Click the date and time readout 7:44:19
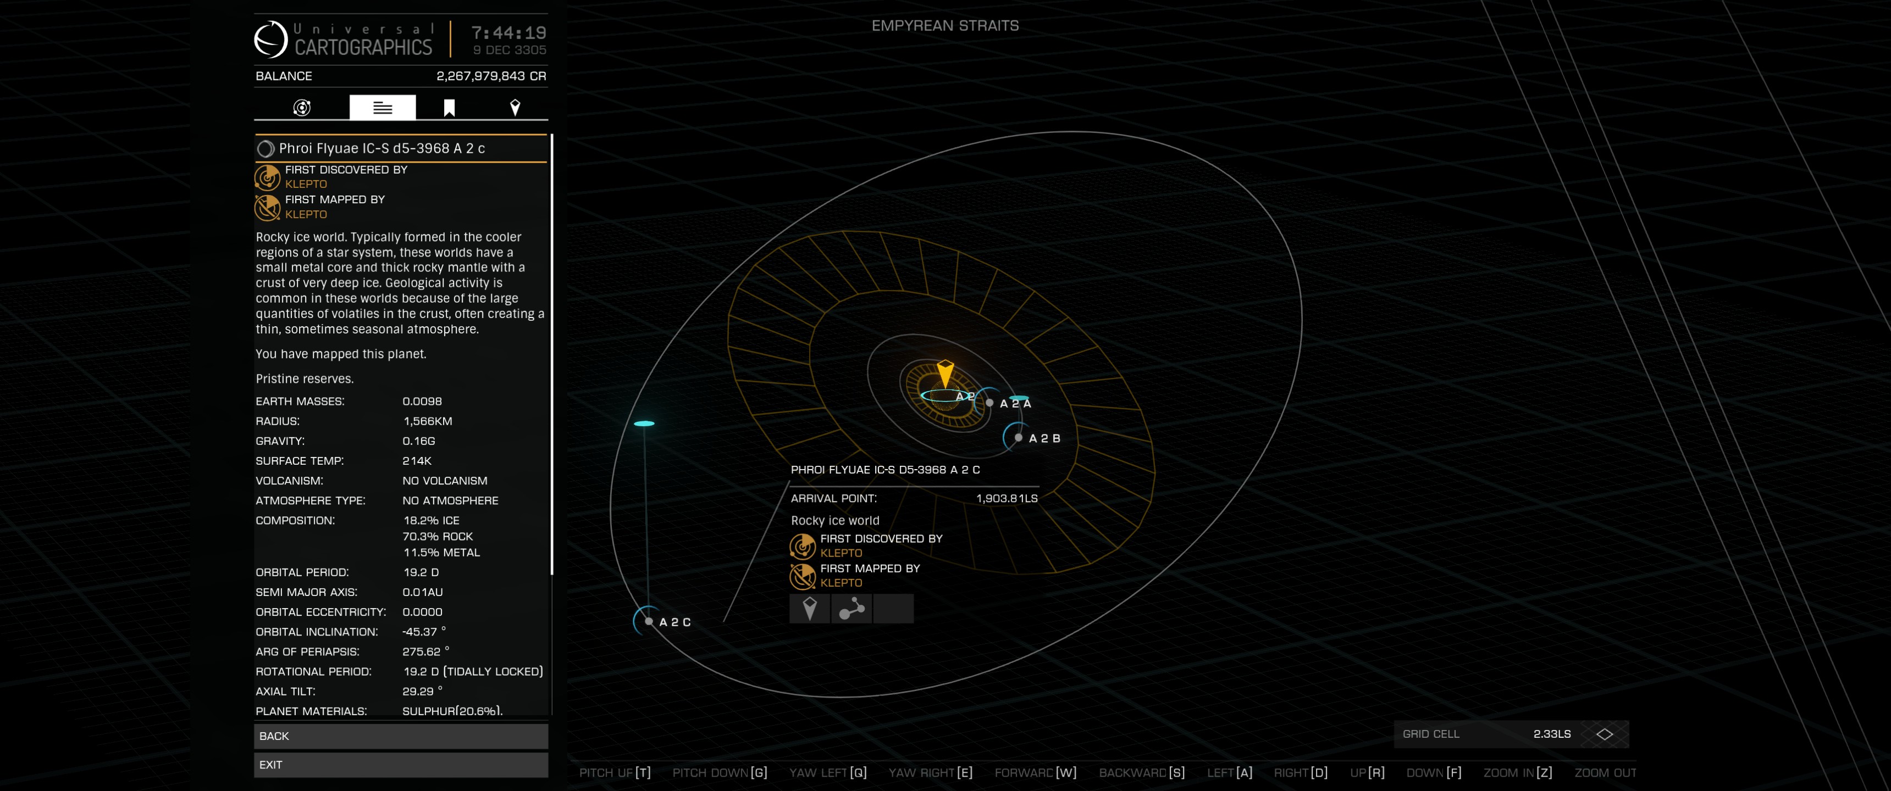Viewport: 1891px width, 791px height. (x=510, y=33)
